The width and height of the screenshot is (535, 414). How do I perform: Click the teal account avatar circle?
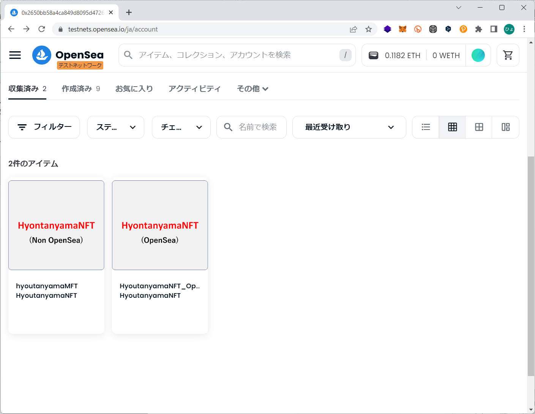point(478,55)
